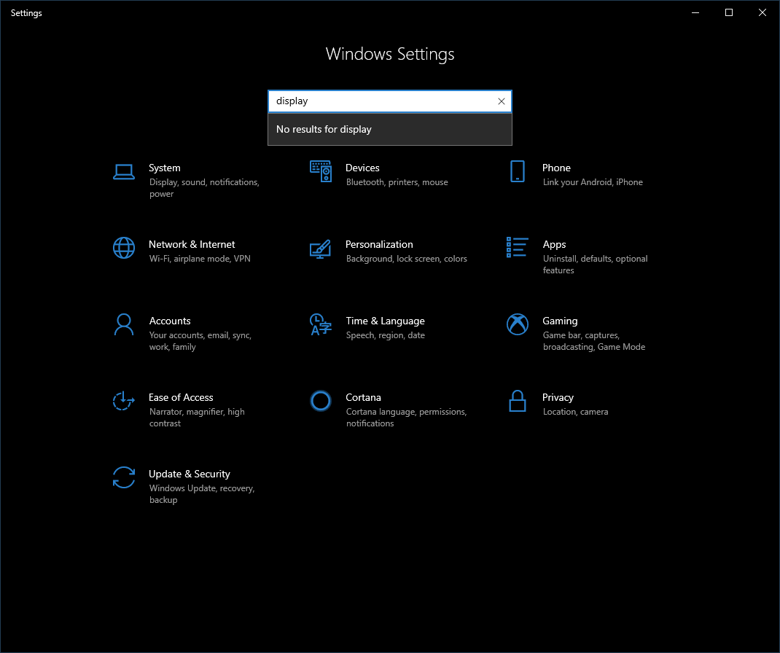Click the Ease of Access icon
This screenshot has height=653, width=780.
pos(123,401)
